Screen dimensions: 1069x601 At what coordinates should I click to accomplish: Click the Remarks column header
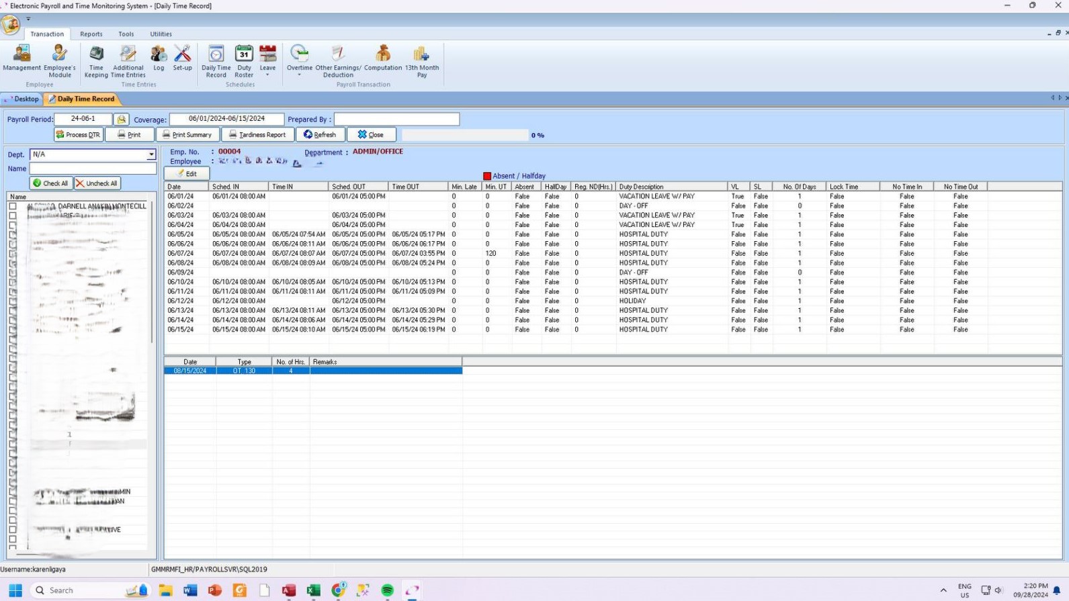click(386, 362)
